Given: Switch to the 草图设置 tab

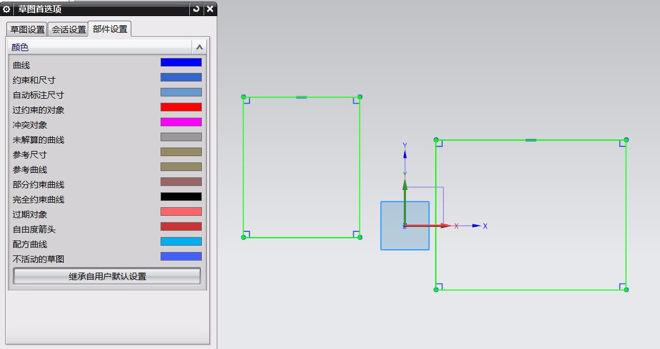Looking at the screenshot, I should pos(27,29).
